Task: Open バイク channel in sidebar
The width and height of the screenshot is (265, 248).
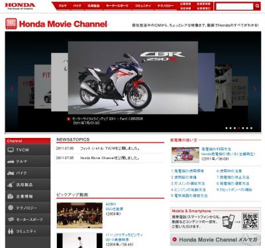Action: [28, 173]
